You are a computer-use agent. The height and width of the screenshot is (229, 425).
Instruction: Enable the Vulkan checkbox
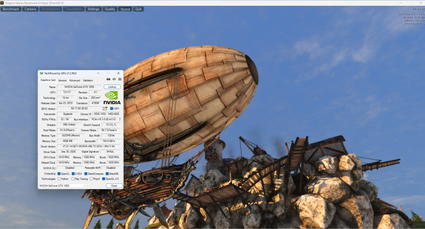click(59, 179)
